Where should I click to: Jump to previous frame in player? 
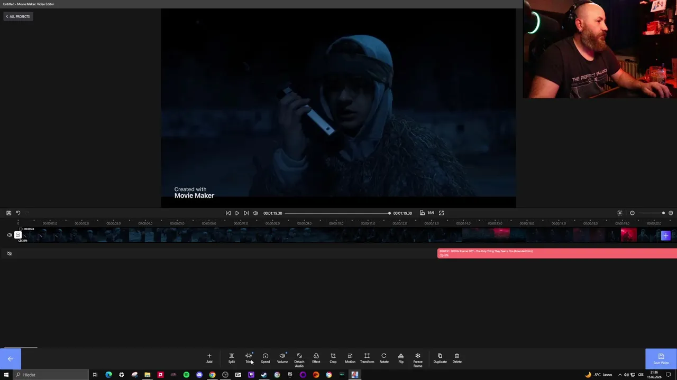[x=228, y=213]
